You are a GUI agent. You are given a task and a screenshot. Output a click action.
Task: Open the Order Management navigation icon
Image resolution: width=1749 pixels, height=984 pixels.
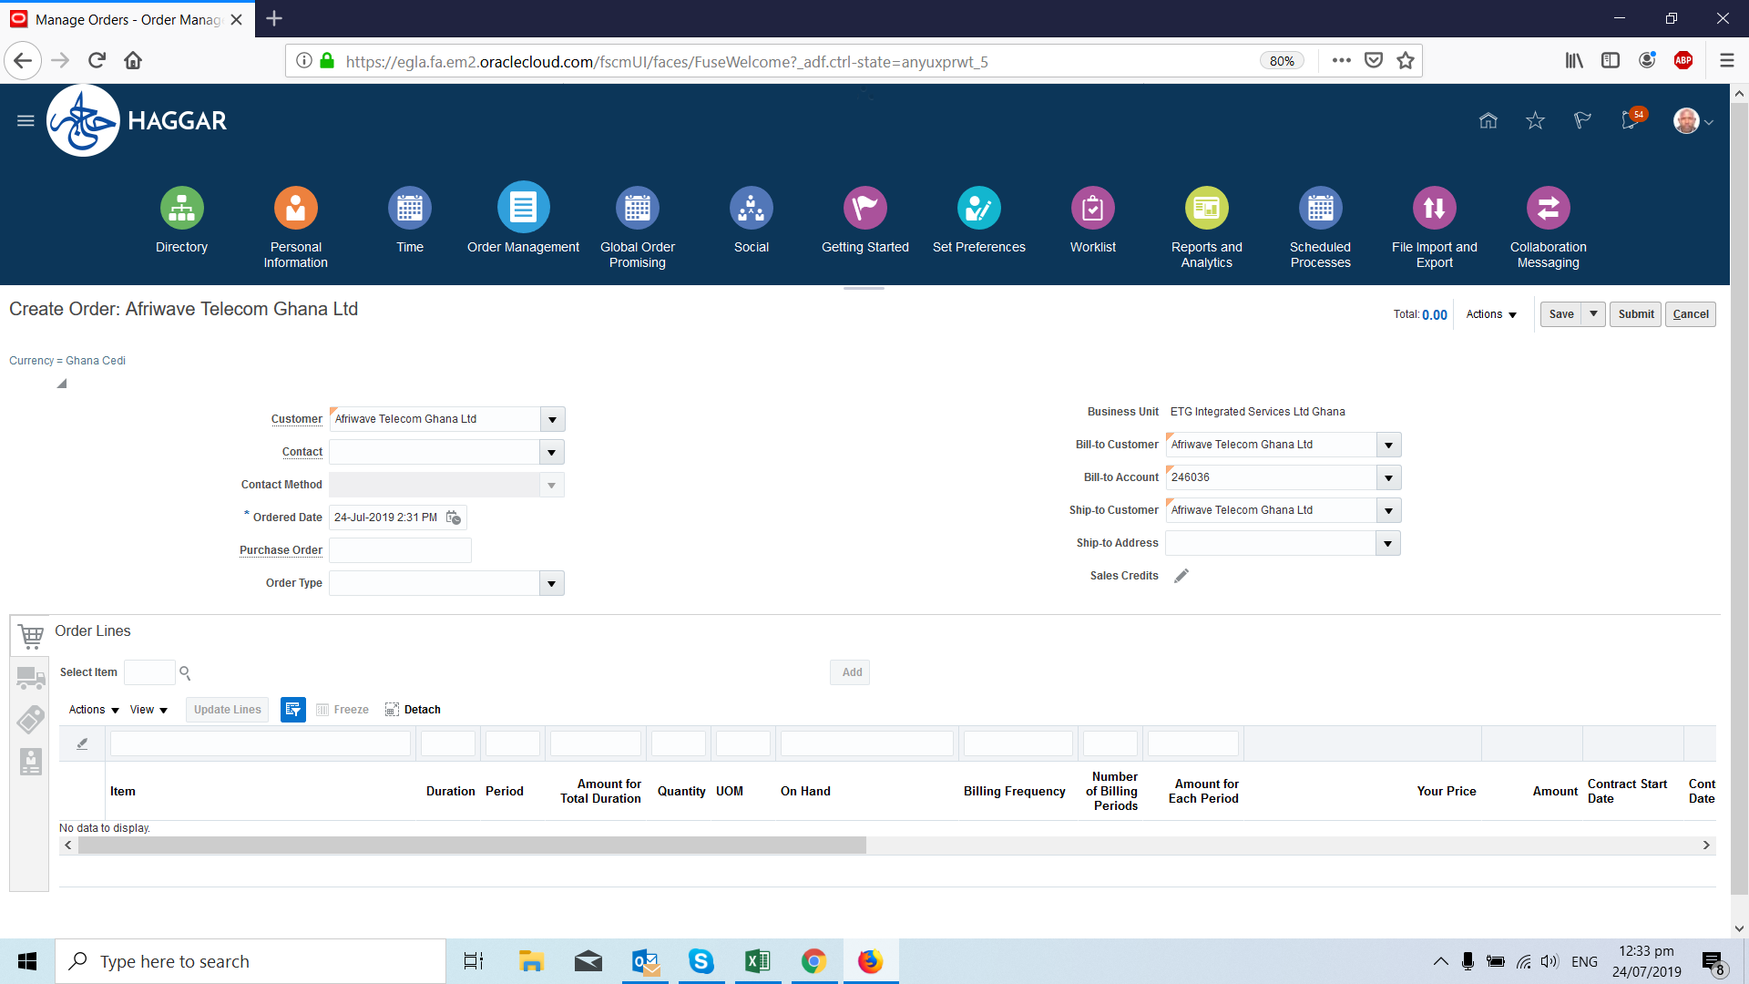click(x=523, y=208)
